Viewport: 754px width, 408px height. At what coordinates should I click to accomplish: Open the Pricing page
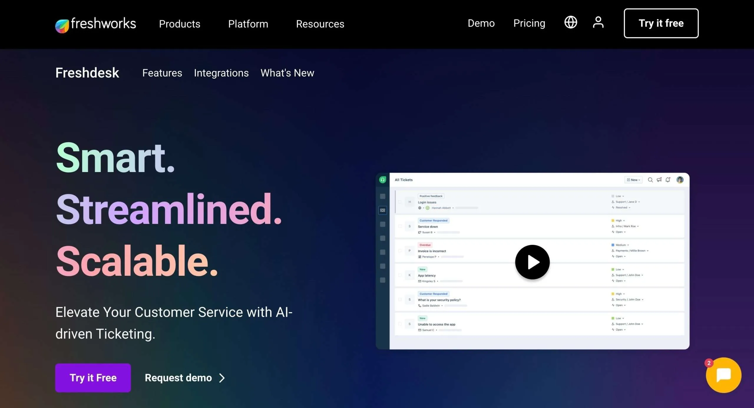(529, 23)
